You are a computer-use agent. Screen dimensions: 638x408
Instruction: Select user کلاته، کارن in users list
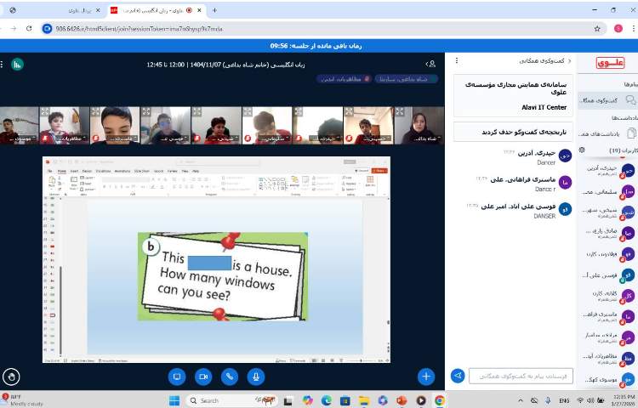(x=610, y=296)
